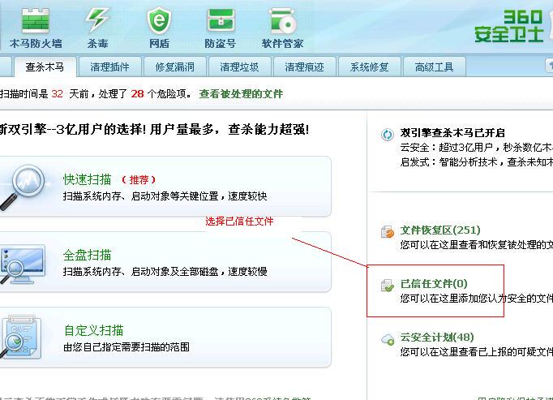The width and height of the screenshot is (553, 400).
Task: Open the 防盗号 chest icon
Action: tap(221, 20)
